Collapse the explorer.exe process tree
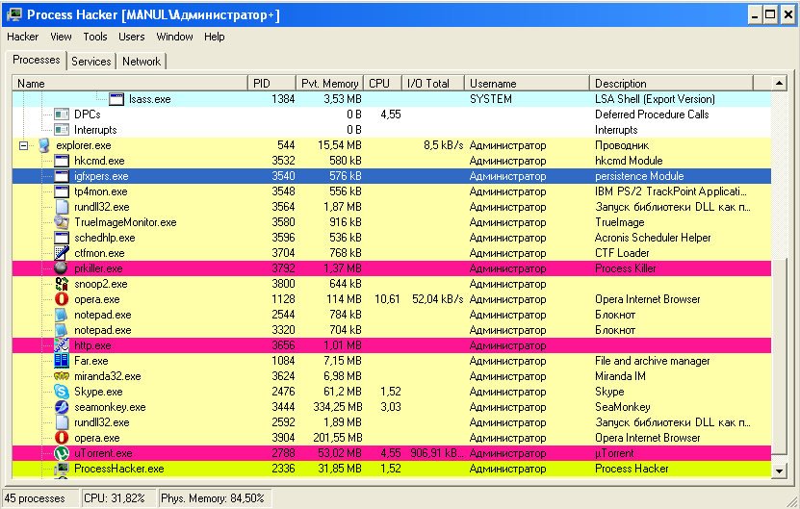The width and height of the screenshot is (800, 509). point(23,146)
